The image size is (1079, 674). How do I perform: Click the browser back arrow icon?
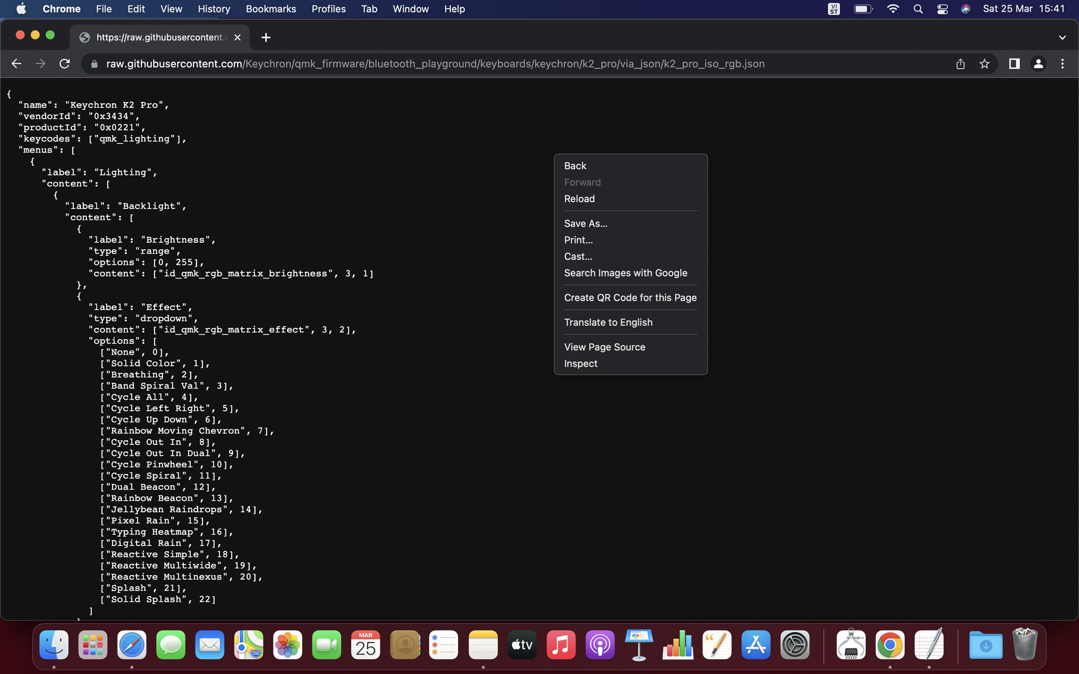click(x=16, y=64)
